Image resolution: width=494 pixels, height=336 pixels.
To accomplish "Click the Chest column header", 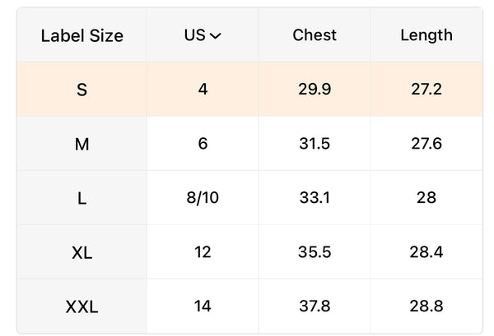I will [x=315, y=35].
